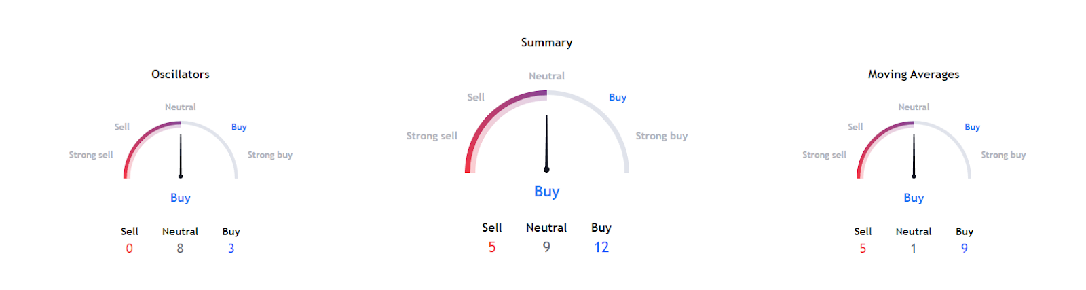Click the Summary gauge needle
This screenshot has height=290, width=1086.
click(546, 143)
